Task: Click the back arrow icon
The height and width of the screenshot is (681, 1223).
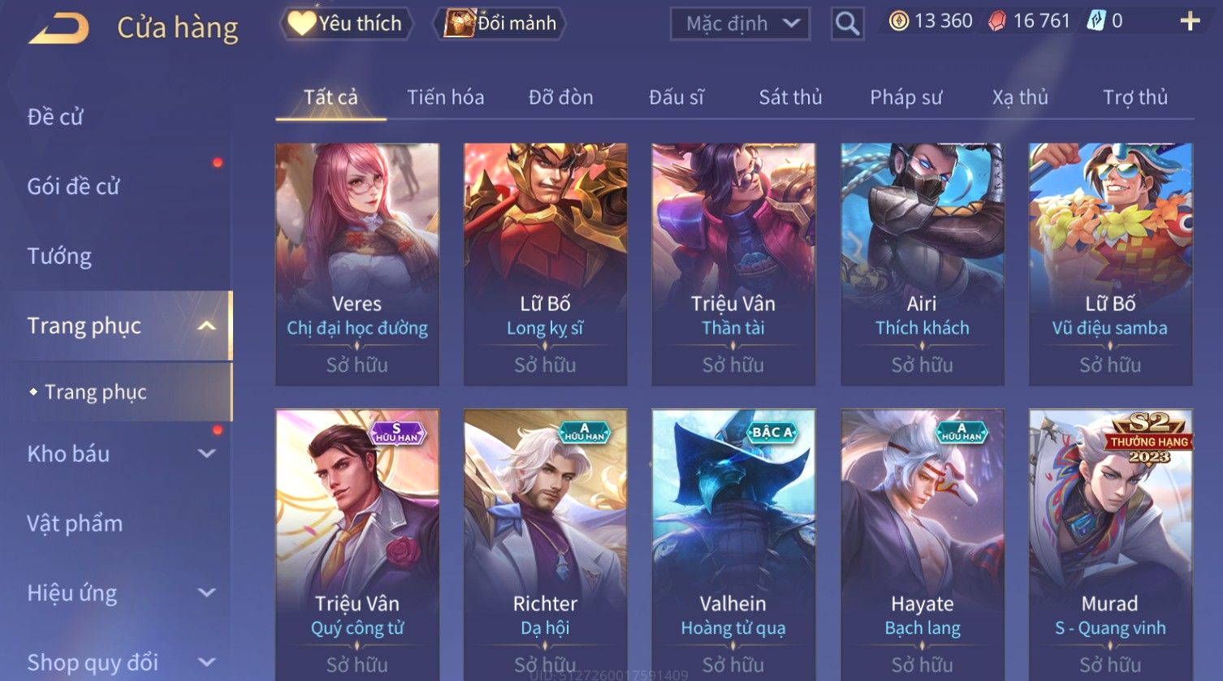Action: 58,28
